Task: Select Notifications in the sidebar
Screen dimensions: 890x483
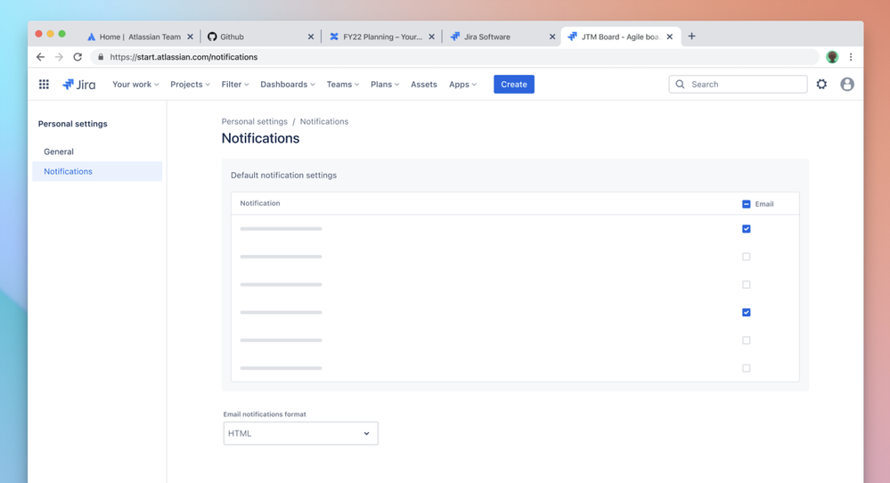Action: pyautogui.click(x=98, y=171)
